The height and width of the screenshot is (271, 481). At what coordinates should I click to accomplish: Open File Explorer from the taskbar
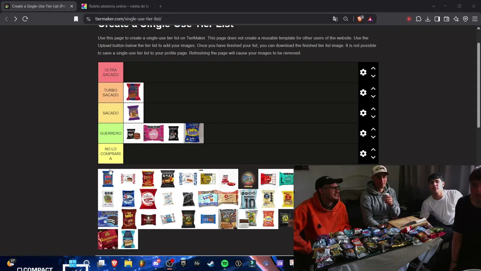128,263
